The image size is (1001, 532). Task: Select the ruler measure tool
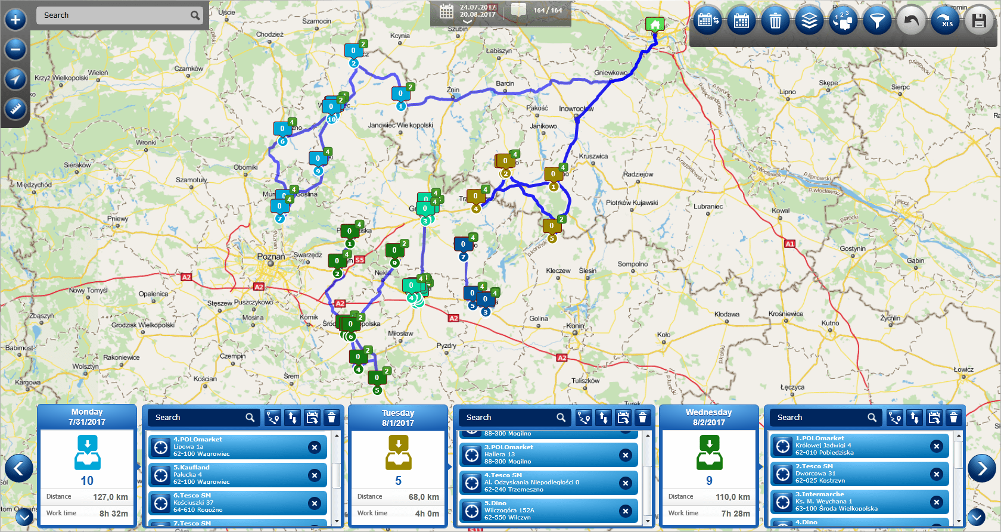point(15,109)
